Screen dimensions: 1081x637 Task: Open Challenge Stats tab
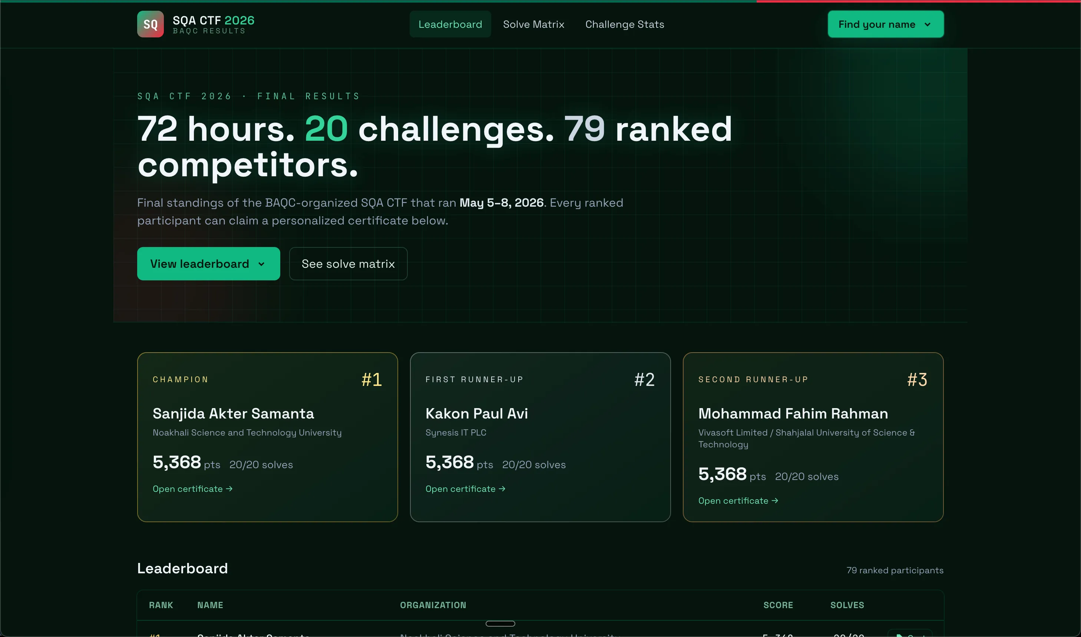point(624,24)
